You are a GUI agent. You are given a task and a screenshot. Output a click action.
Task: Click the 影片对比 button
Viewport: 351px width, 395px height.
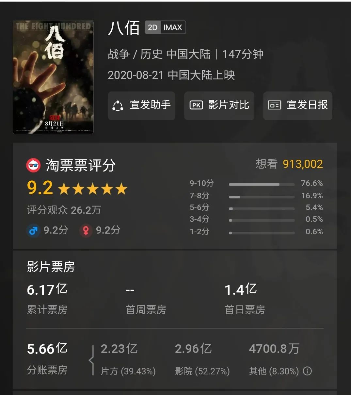tap(219, 106)
